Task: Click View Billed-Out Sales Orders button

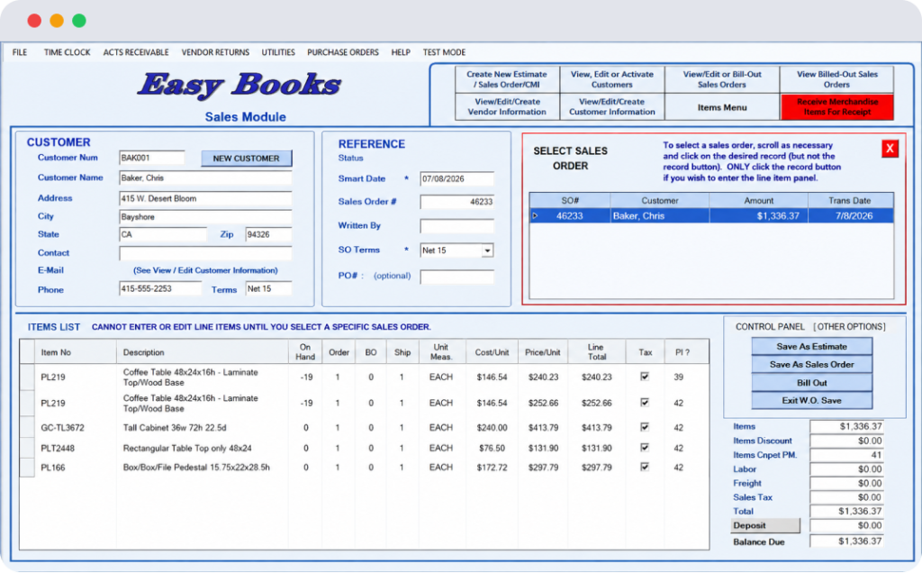Action: tap(836, 79)
